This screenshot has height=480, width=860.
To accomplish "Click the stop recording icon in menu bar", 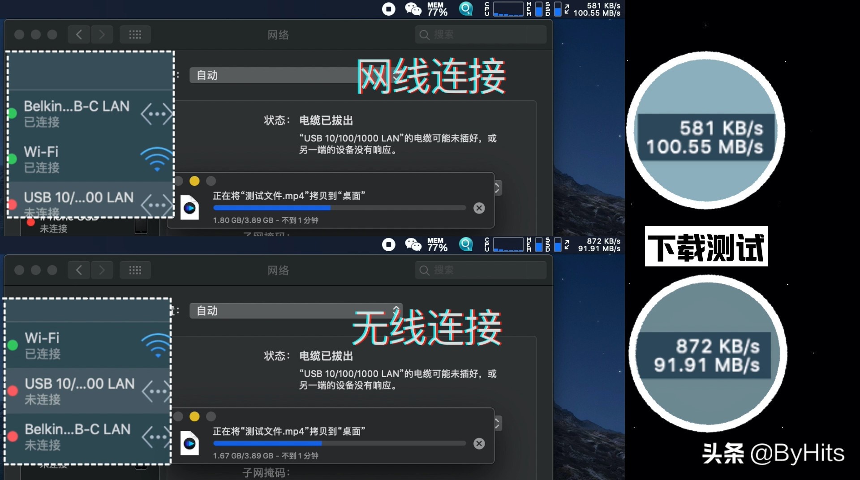I will pos(388,9).
